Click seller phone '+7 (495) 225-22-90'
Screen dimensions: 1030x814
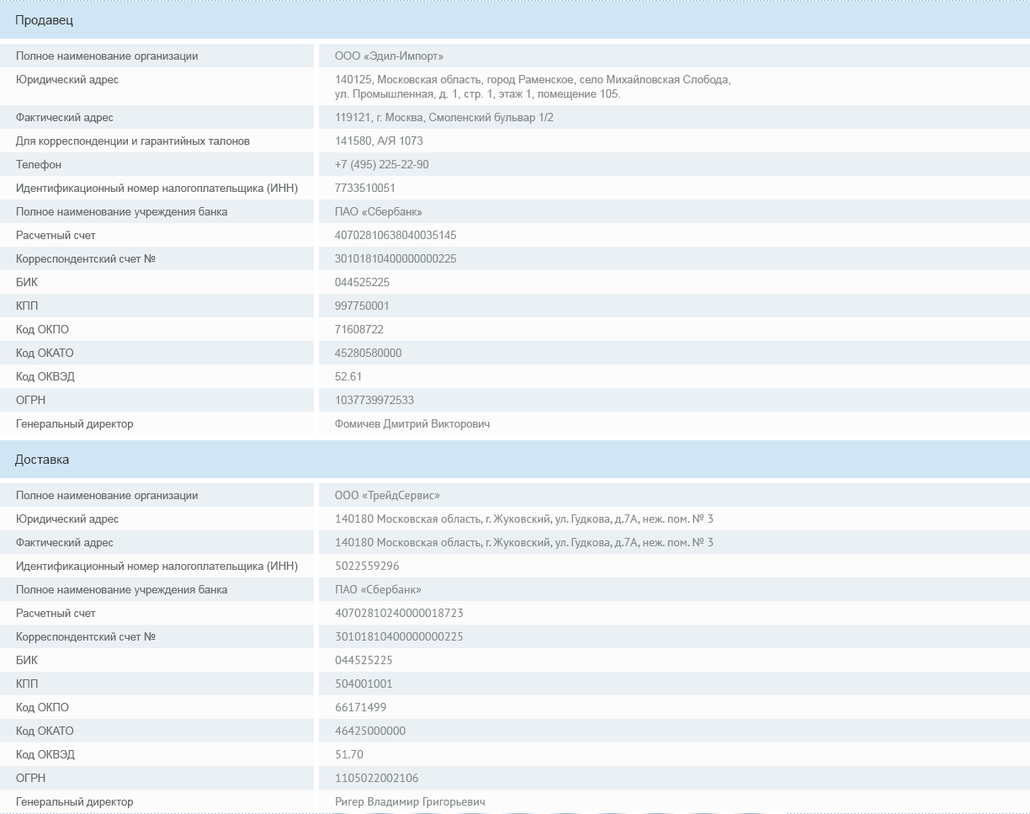[381, 164]
